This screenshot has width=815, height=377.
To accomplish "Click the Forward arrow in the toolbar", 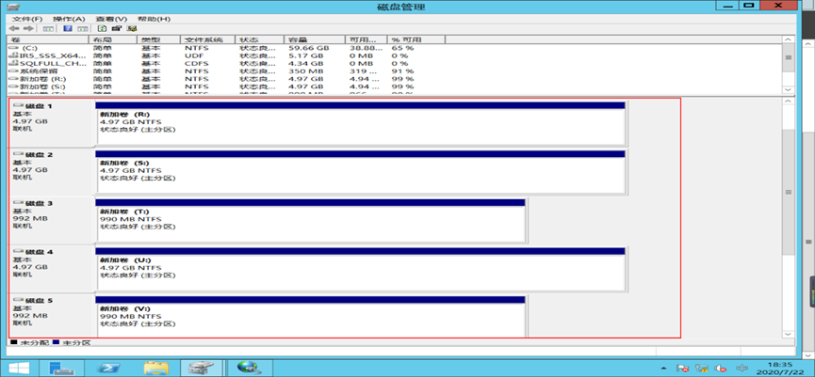I will (x=28, y=28).
